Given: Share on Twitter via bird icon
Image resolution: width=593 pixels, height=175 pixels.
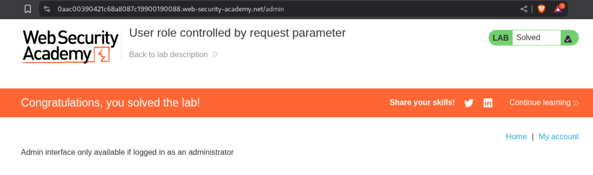Looking at the screenshot, I should pos(469,103).
